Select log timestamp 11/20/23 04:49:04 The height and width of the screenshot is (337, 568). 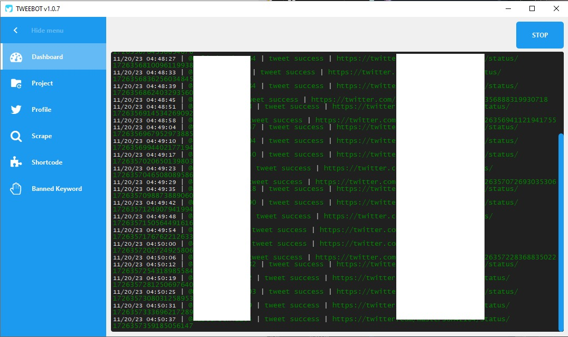click(145, 127)
